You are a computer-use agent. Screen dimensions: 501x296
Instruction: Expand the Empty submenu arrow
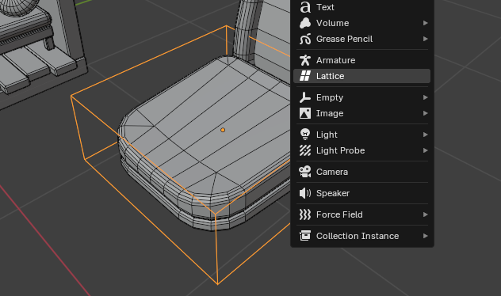[425, 97]
